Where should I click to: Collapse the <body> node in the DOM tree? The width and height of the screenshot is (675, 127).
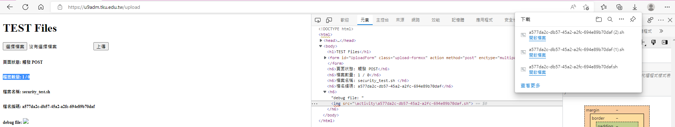point(321,46)
